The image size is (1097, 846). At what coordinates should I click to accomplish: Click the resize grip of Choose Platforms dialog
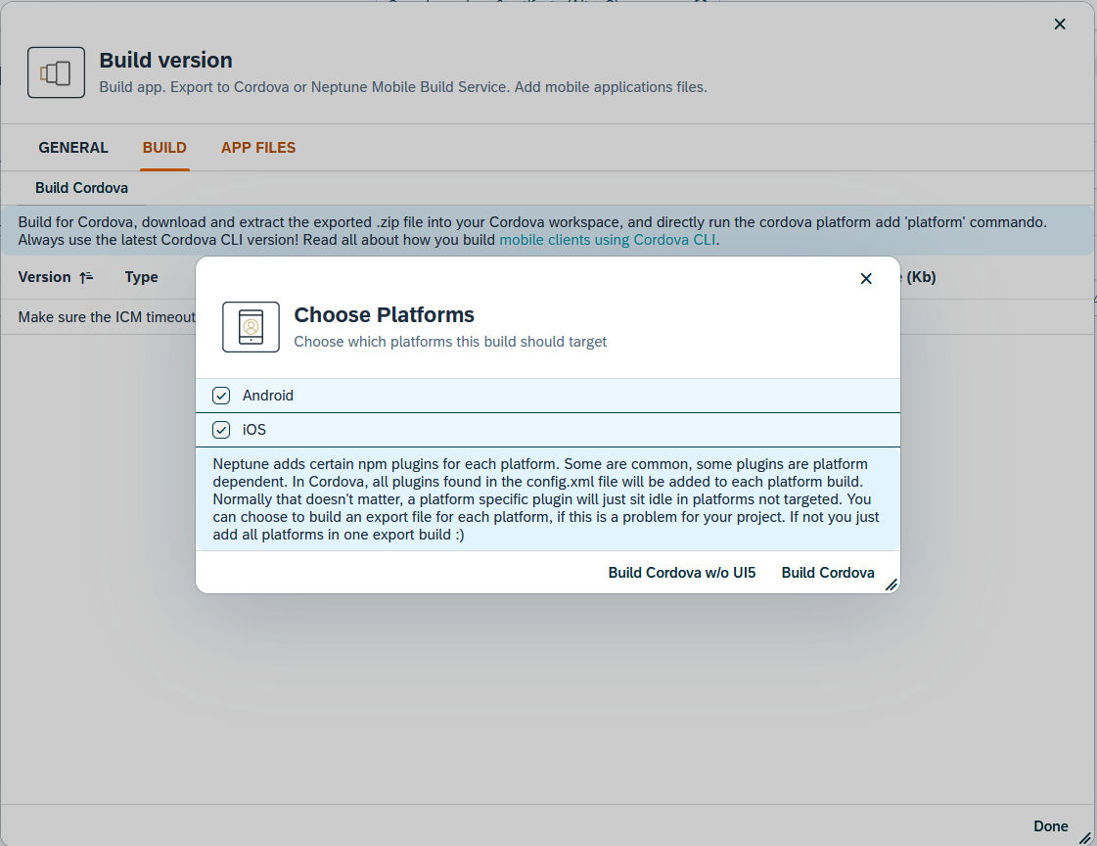891,585
